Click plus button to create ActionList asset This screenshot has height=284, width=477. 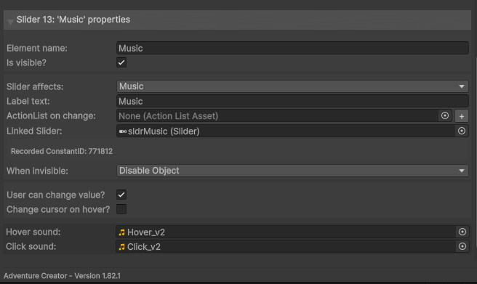coord(462,116)
